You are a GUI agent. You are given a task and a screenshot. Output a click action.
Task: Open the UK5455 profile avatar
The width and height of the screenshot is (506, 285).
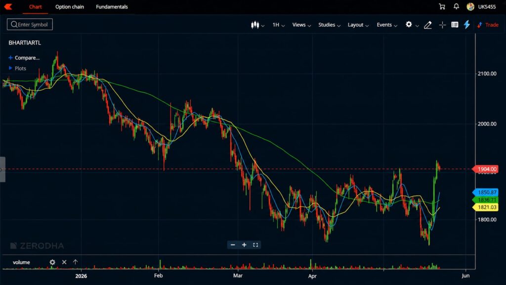pos(470,6)
